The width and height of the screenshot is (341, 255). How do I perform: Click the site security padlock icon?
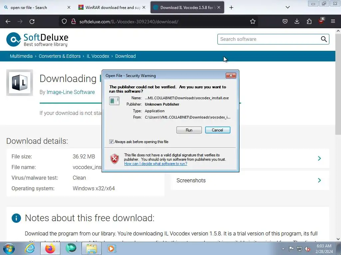tap(74, 22)
